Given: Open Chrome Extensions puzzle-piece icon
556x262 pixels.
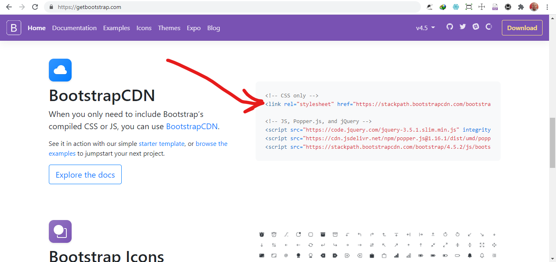Looking at the screenshot, I should click(521, 7).
